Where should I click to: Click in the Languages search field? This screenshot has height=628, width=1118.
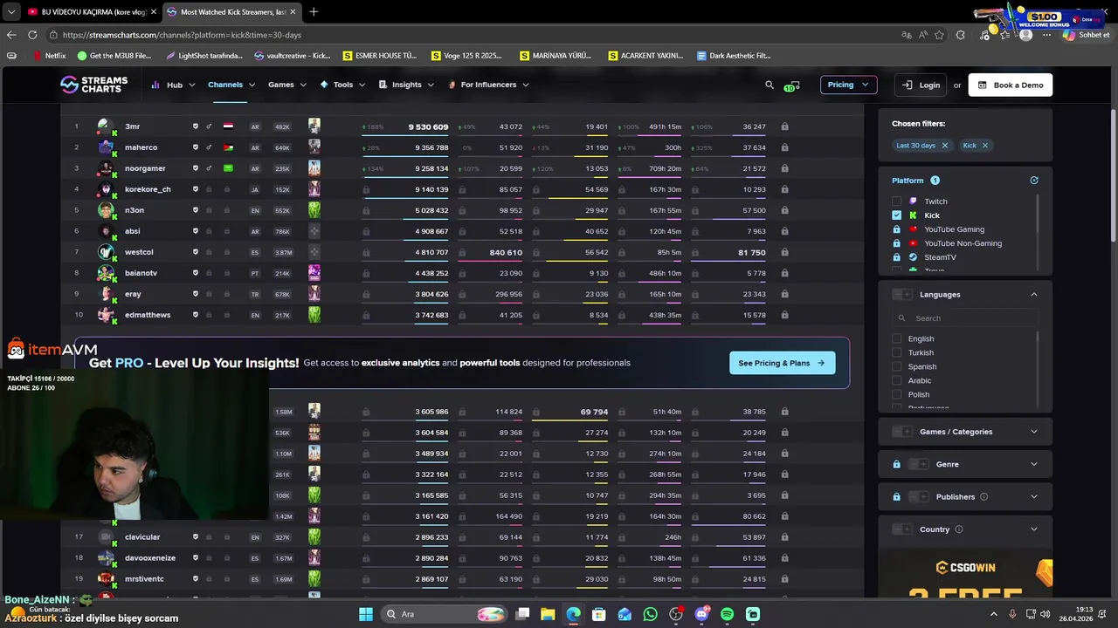(964, 318)
